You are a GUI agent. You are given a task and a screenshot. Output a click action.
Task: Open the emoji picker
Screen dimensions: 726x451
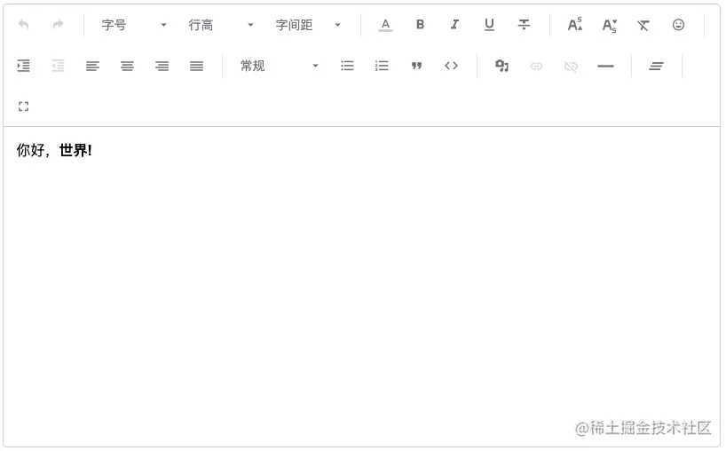click(x=678, y=25)
